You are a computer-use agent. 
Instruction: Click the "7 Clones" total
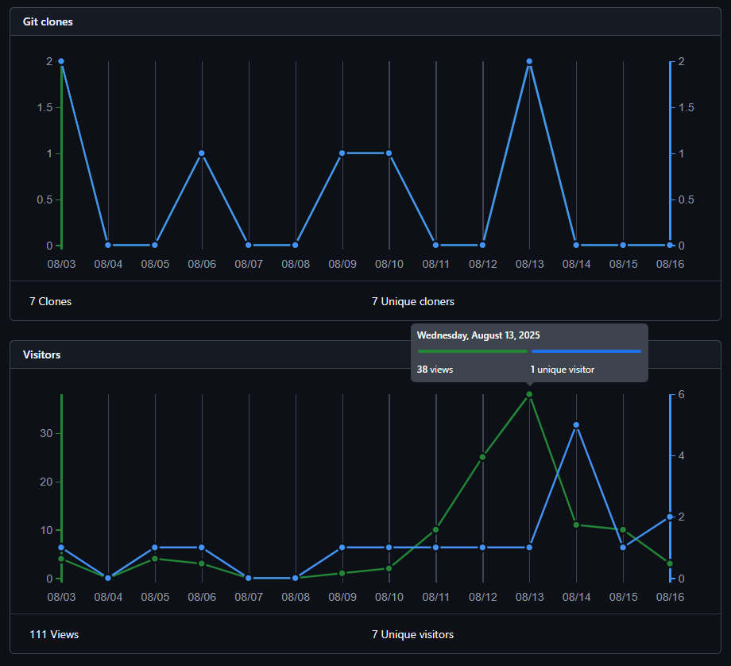tap(50, 301)
